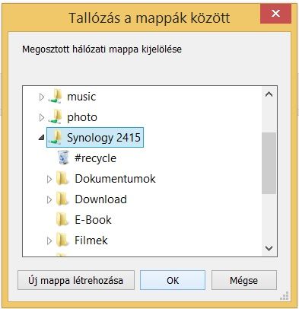Select the #recycle bin icon
This screenshot has height=309, width=299.
[63, 158]
